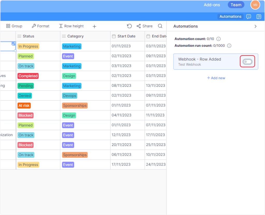Open the Add-ons menu
The height and width of the screenshot is (215, 265).
[211, 5]
